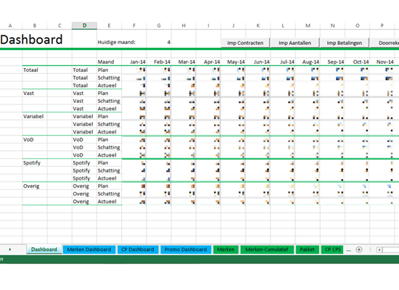This screenshot has height=290, width=399.
Task: Select the Pakket sheet tab
Action: [307, 249]
